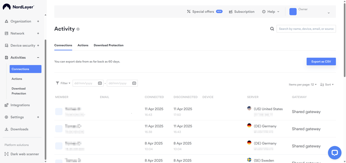
Task: Click the Activities sidebar icon
Action: point(6,57)
